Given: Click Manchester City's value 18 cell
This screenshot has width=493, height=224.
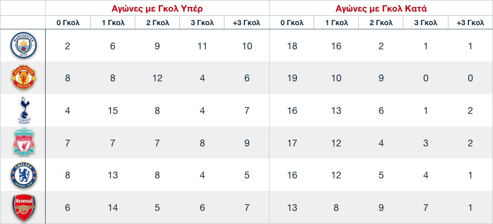Looking at the screenshot, I should click(292, 46).
